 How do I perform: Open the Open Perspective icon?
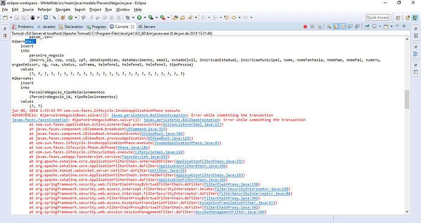pyautogui.click(x=398, y=18)
